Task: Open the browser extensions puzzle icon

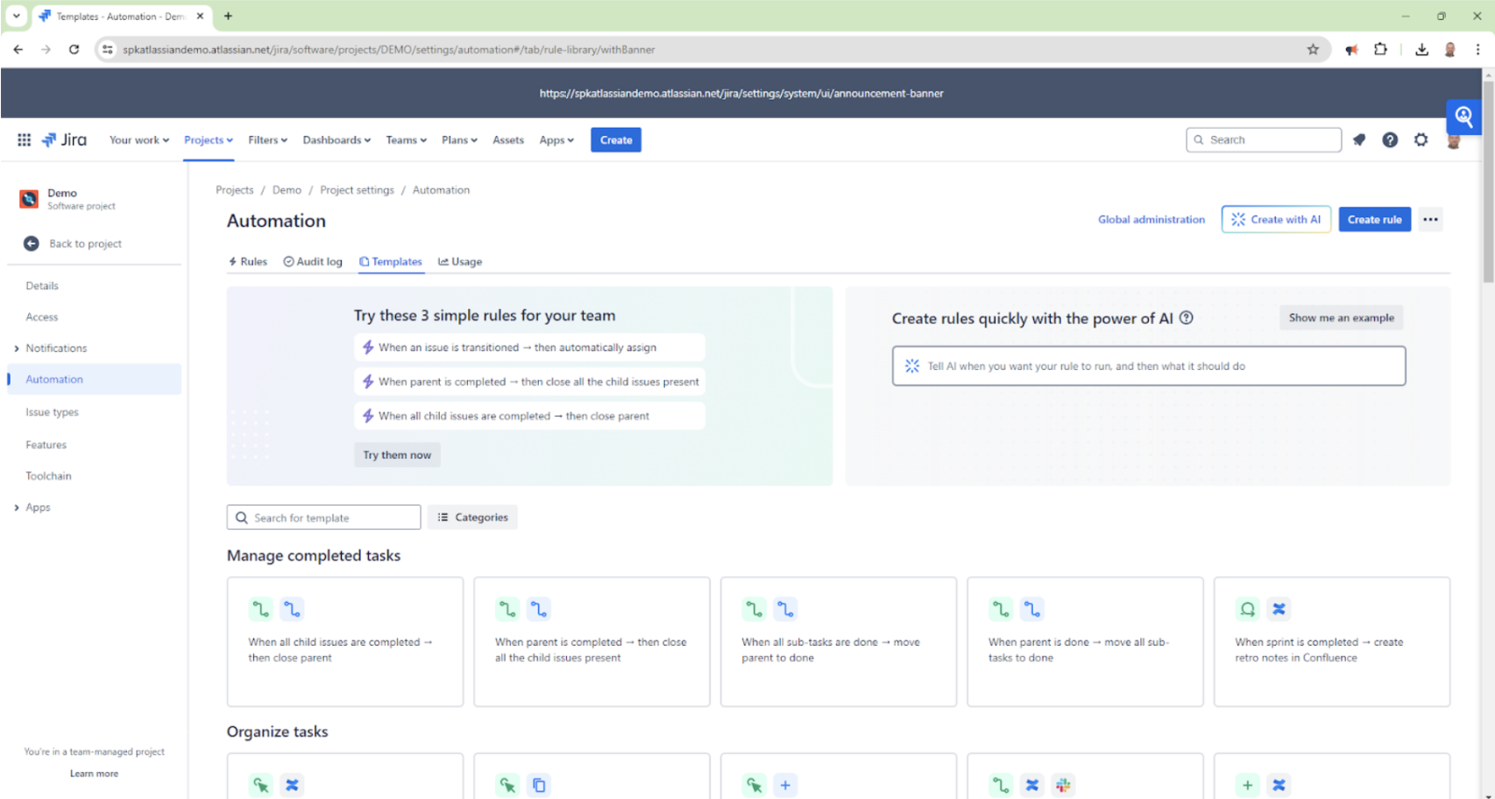Action: point(1381,50)
